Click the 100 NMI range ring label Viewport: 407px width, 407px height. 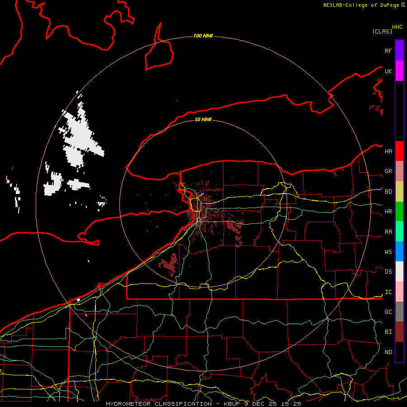click(203, 36)
